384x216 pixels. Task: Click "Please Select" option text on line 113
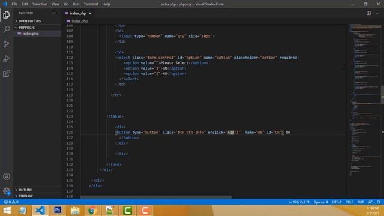(174, 63)
